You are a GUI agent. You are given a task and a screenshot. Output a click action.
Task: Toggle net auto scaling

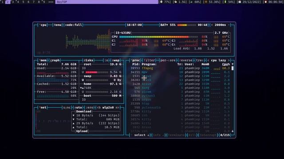point(78,107)
